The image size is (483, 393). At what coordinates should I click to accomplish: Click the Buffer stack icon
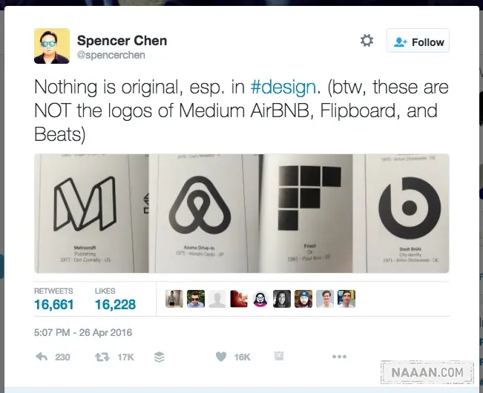(160, 357)
